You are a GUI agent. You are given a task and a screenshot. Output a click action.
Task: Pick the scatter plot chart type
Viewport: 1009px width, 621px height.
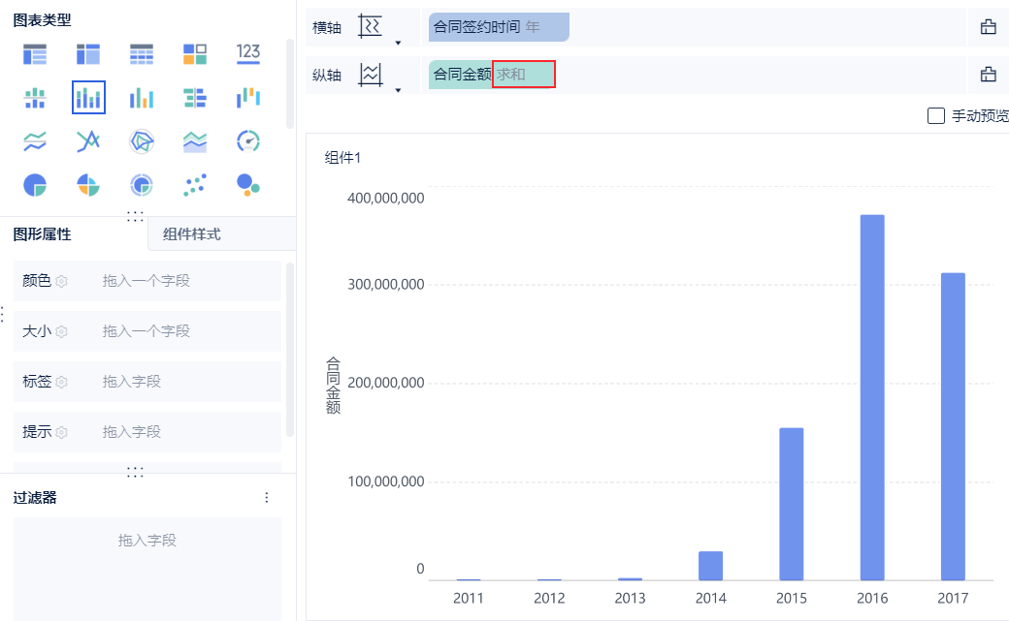coord(195,185)
